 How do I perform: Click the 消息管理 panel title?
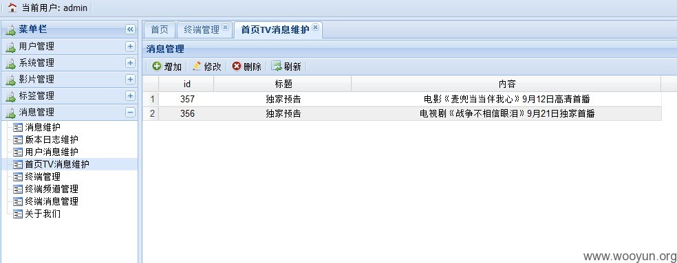[165, 49]
